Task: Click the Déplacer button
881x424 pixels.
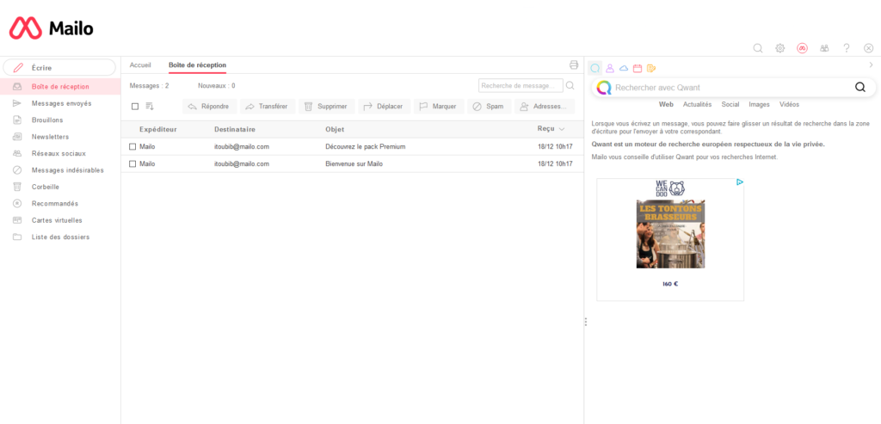Action: click(x=385, y=106)
